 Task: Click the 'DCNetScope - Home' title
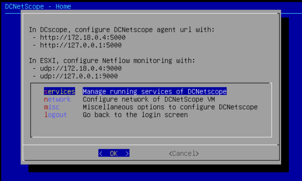click(x=38, y=7)
